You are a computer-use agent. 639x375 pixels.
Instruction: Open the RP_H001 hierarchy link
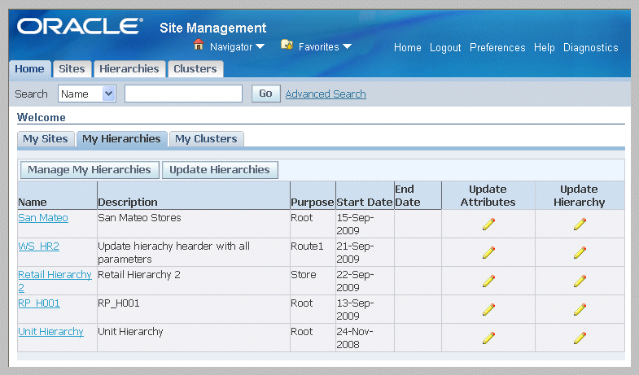click(39, 303)
